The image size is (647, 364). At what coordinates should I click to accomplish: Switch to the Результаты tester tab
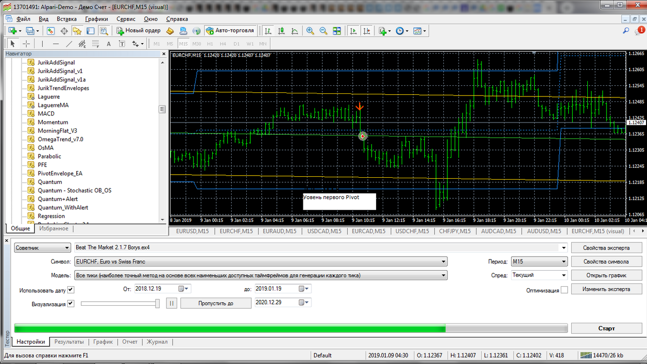(69, 342)
